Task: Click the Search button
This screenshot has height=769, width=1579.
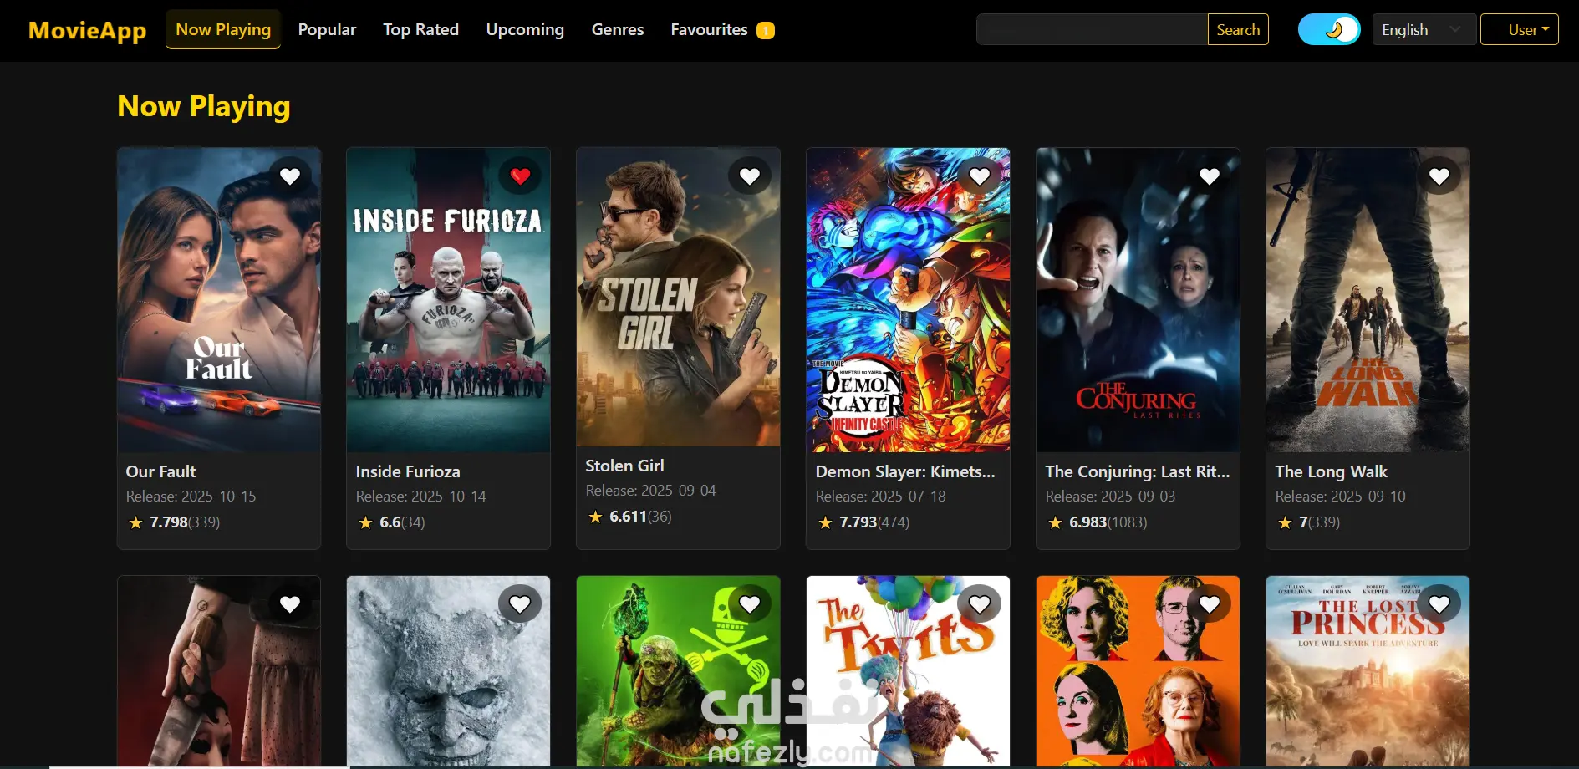Action: [1238, 30]
